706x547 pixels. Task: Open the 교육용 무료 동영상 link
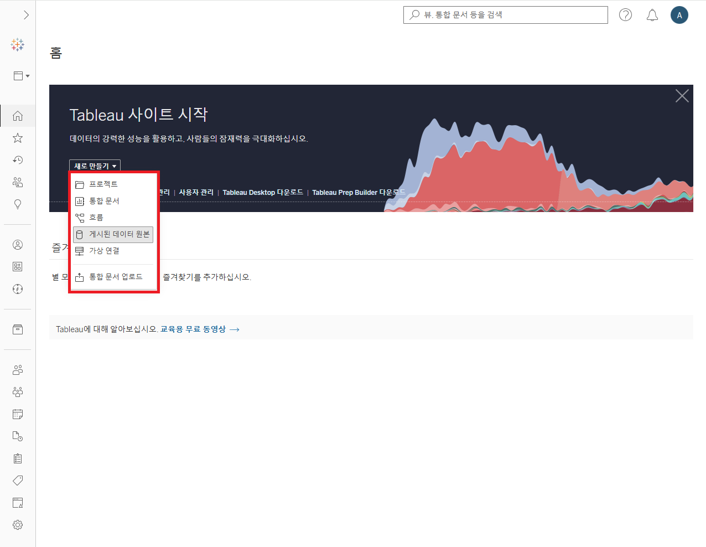200,329
